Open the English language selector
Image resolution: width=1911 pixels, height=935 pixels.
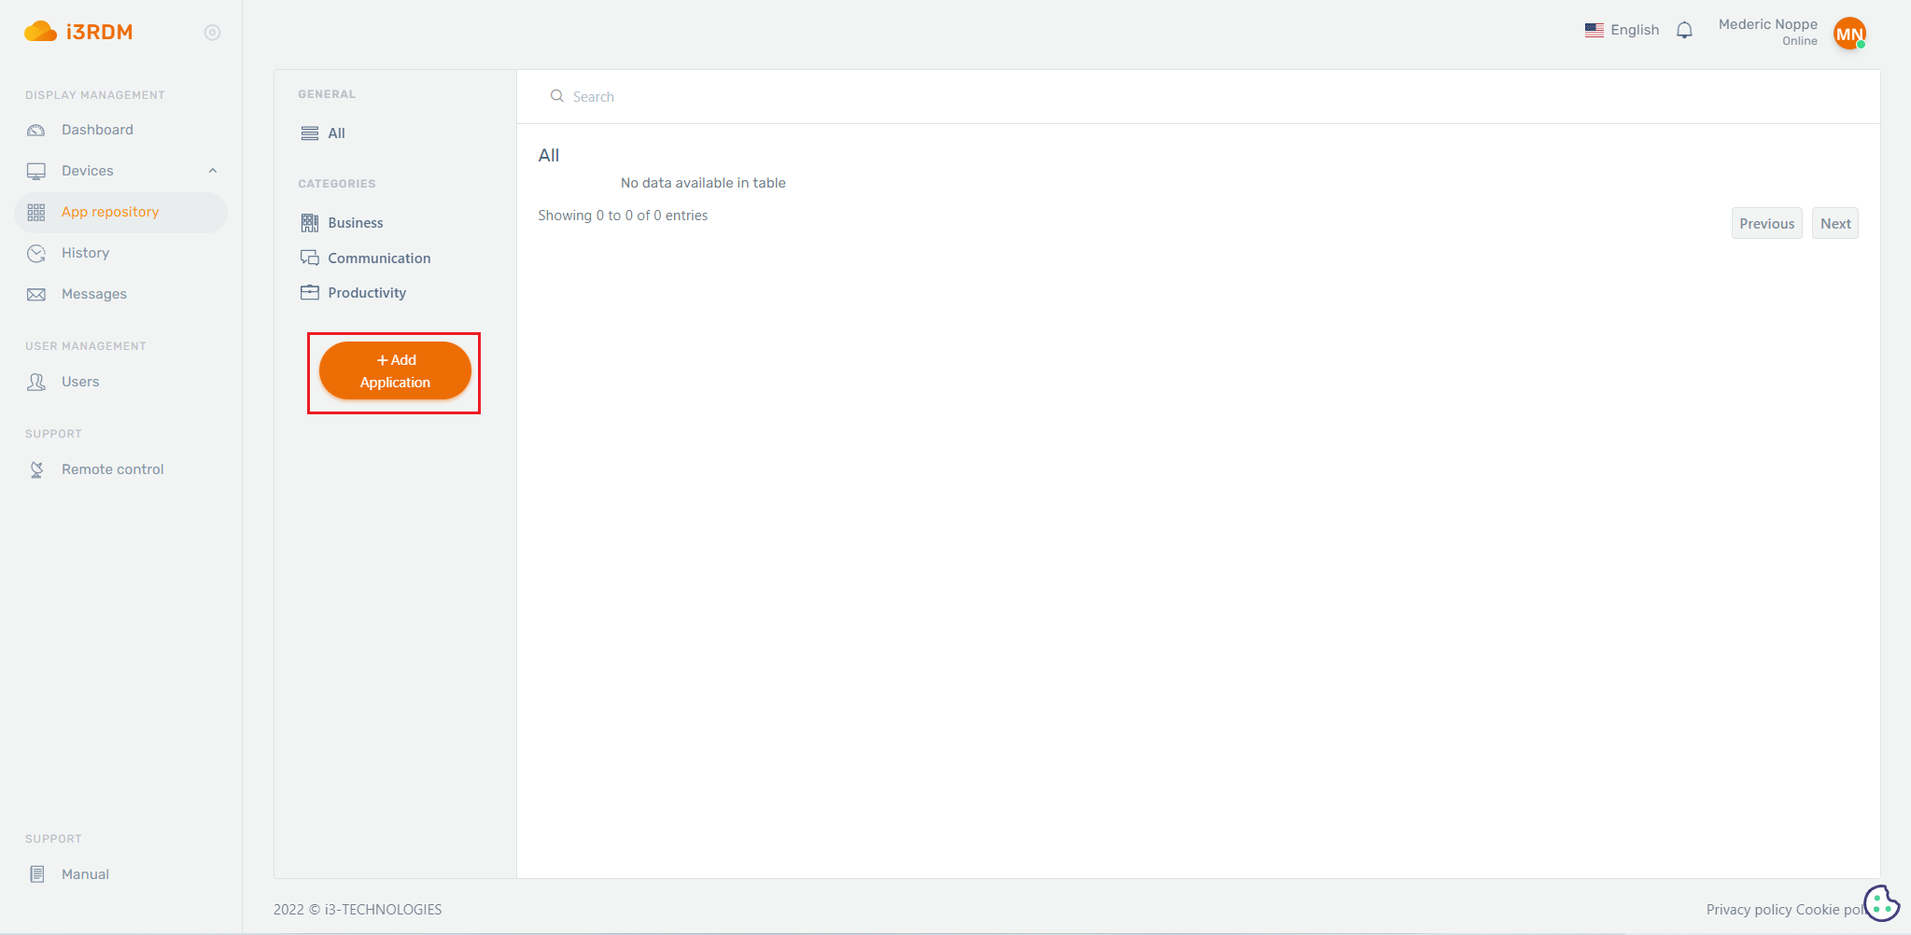[x=1623, y=30]
